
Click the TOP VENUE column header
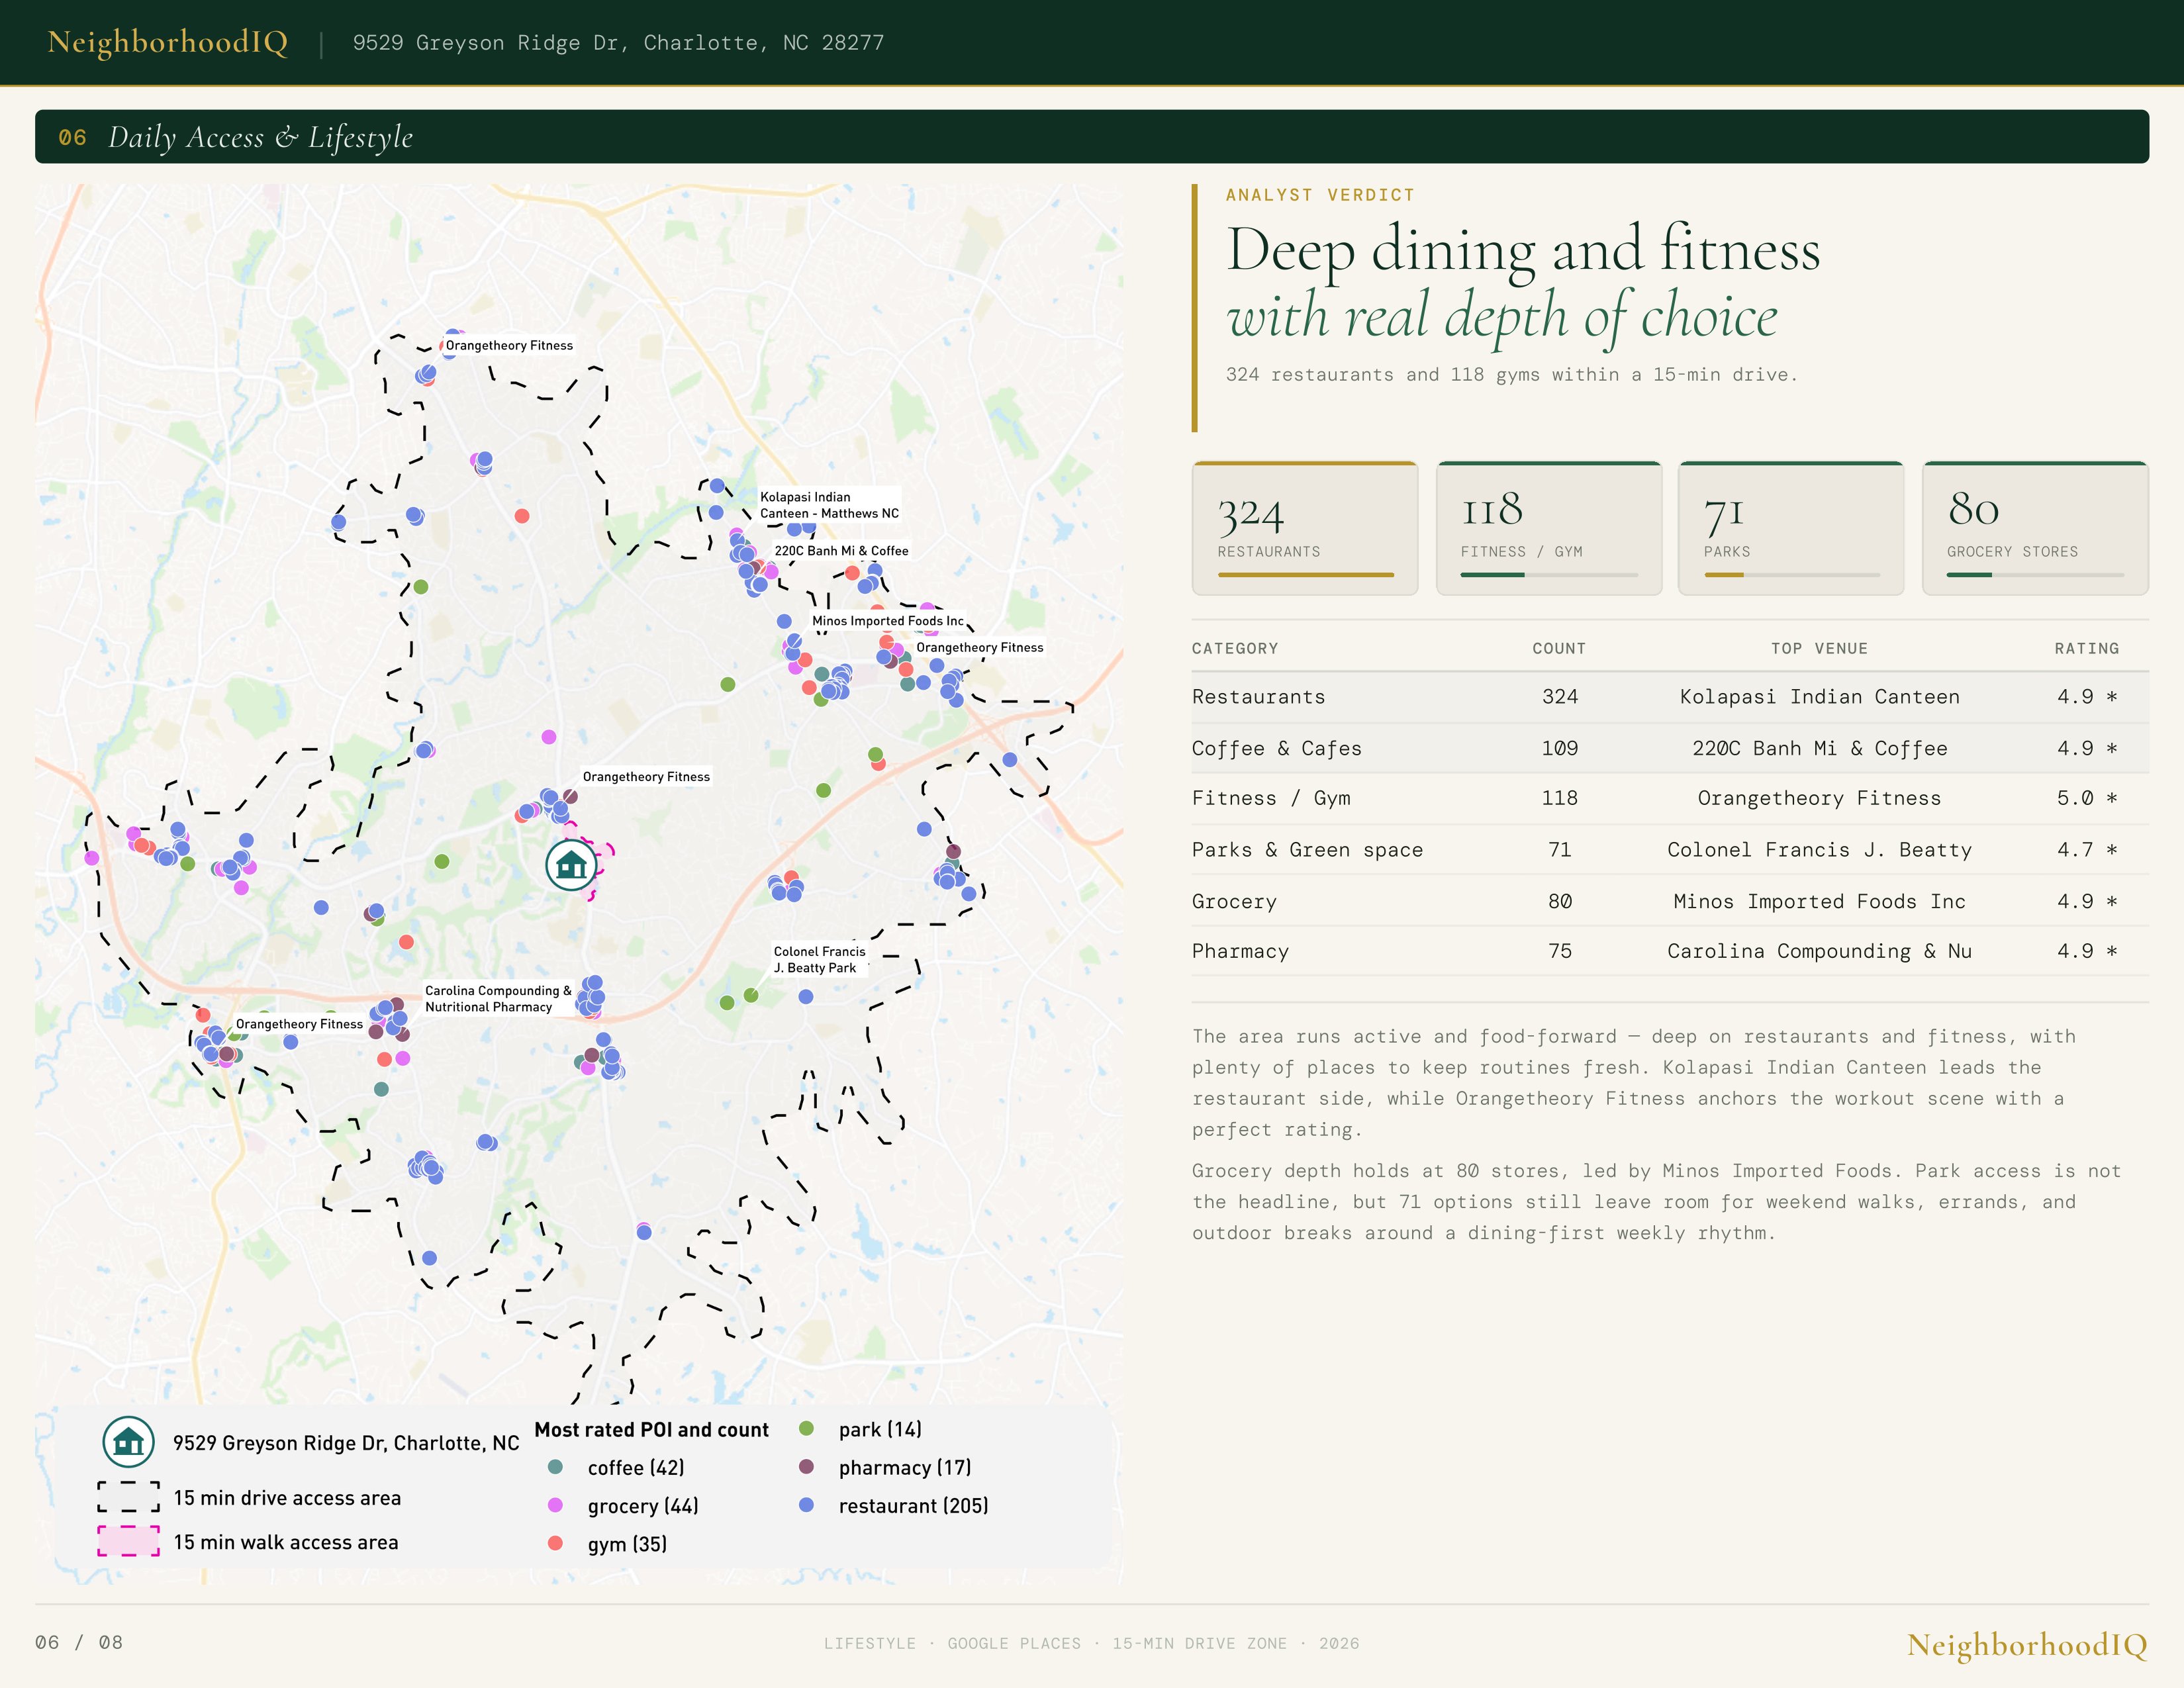[x=1819, y=649]
